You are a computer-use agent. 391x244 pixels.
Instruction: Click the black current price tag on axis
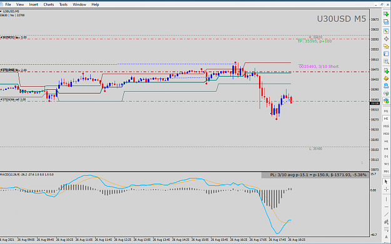375,103
